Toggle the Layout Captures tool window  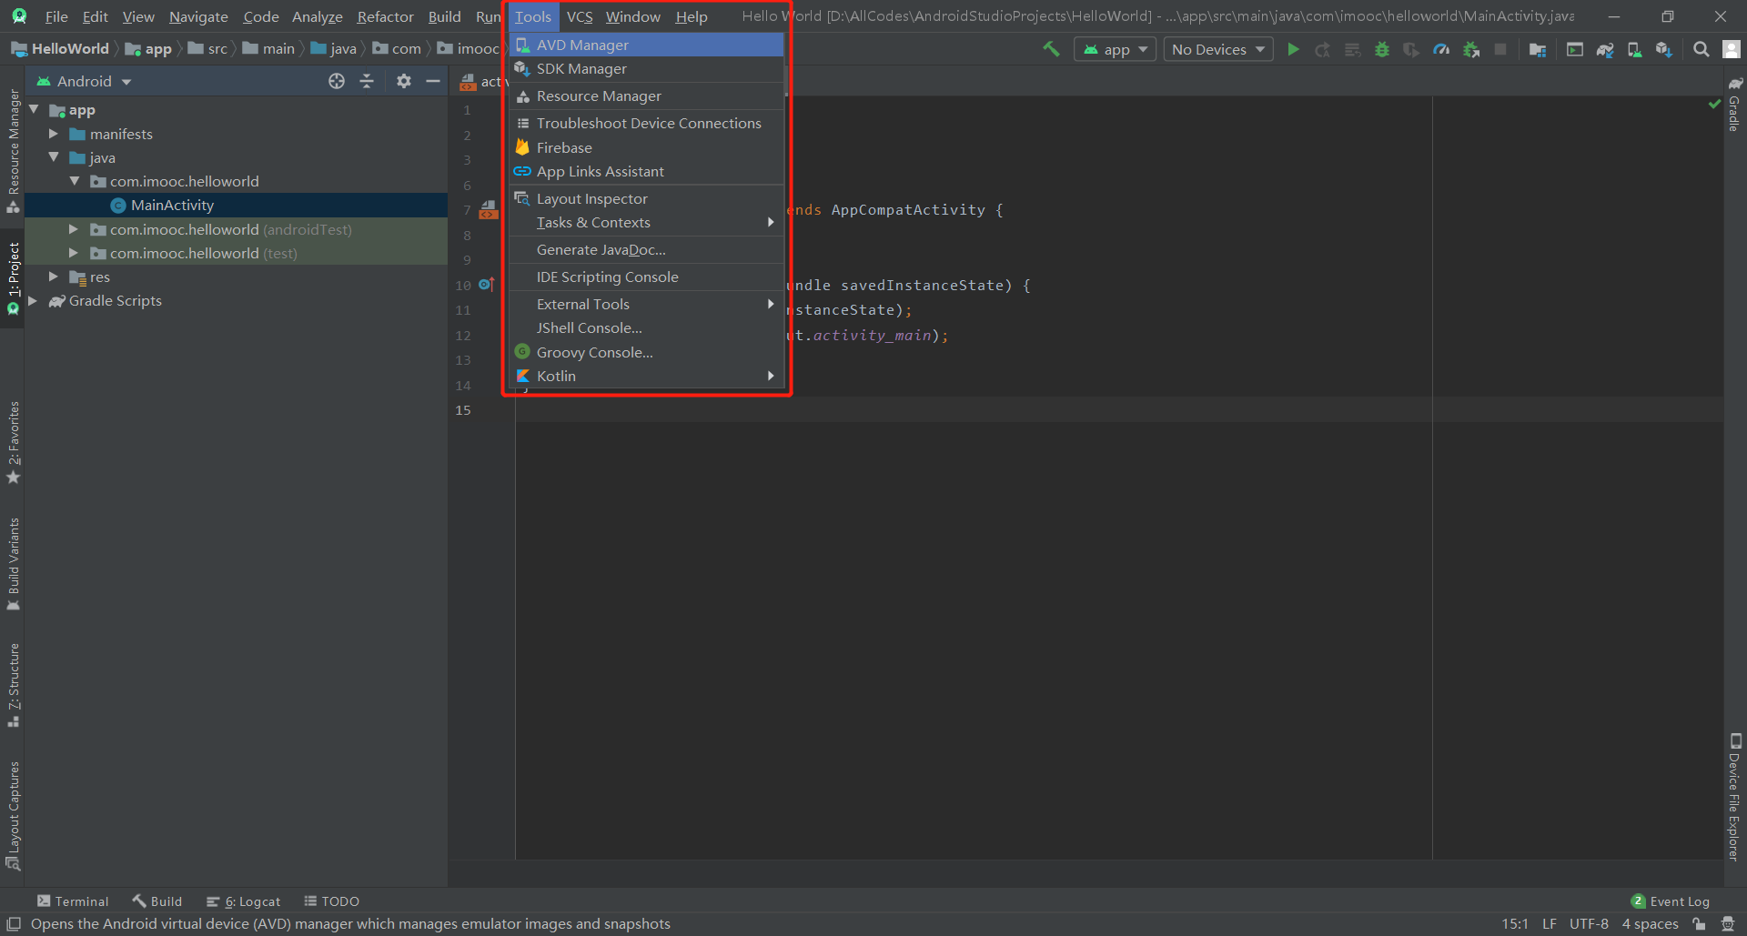coord(13,815)
